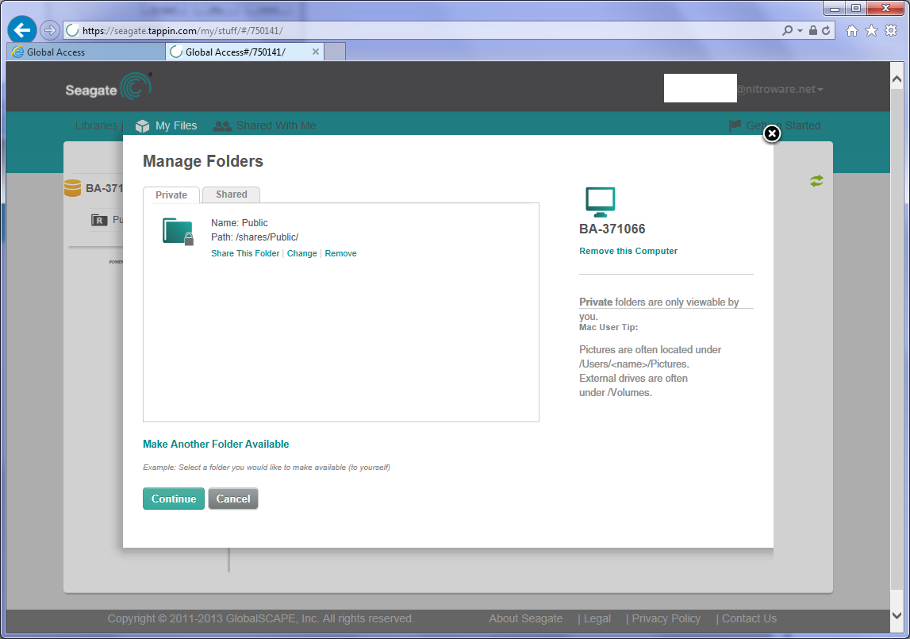Click the scrollbar up arrow
Image resolution: width=910 pixels, height=639 pixels.
coord(897,79)
